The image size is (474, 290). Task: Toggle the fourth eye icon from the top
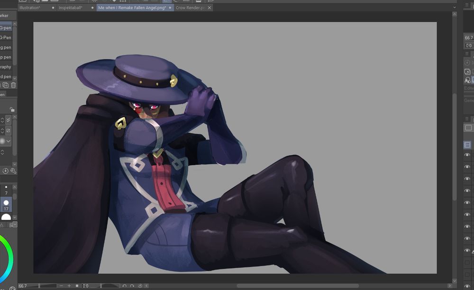pyautogui.click(x=467, y=191)
